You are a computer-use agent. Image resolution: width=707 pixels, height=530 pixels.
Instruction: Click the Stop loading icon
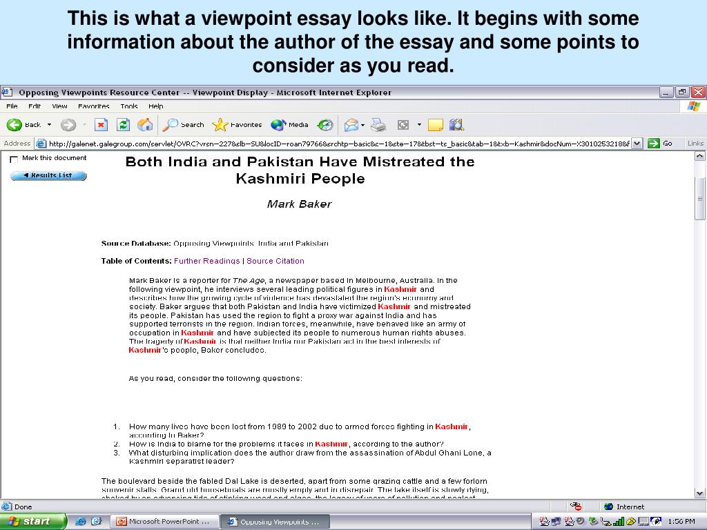point(101,125)
